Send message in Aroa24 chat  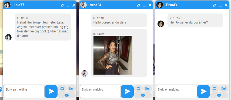pos(127,91)
